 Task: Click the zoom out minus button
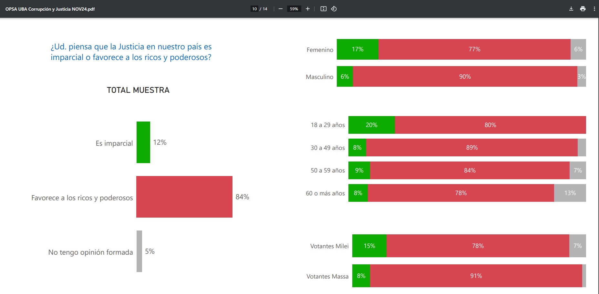click(280, 9)
